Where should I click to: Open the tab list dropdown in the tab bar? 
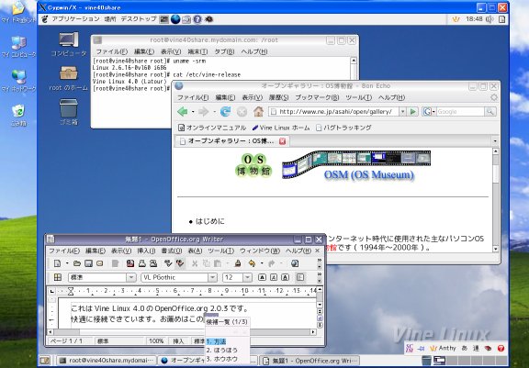tap(495, 140)
